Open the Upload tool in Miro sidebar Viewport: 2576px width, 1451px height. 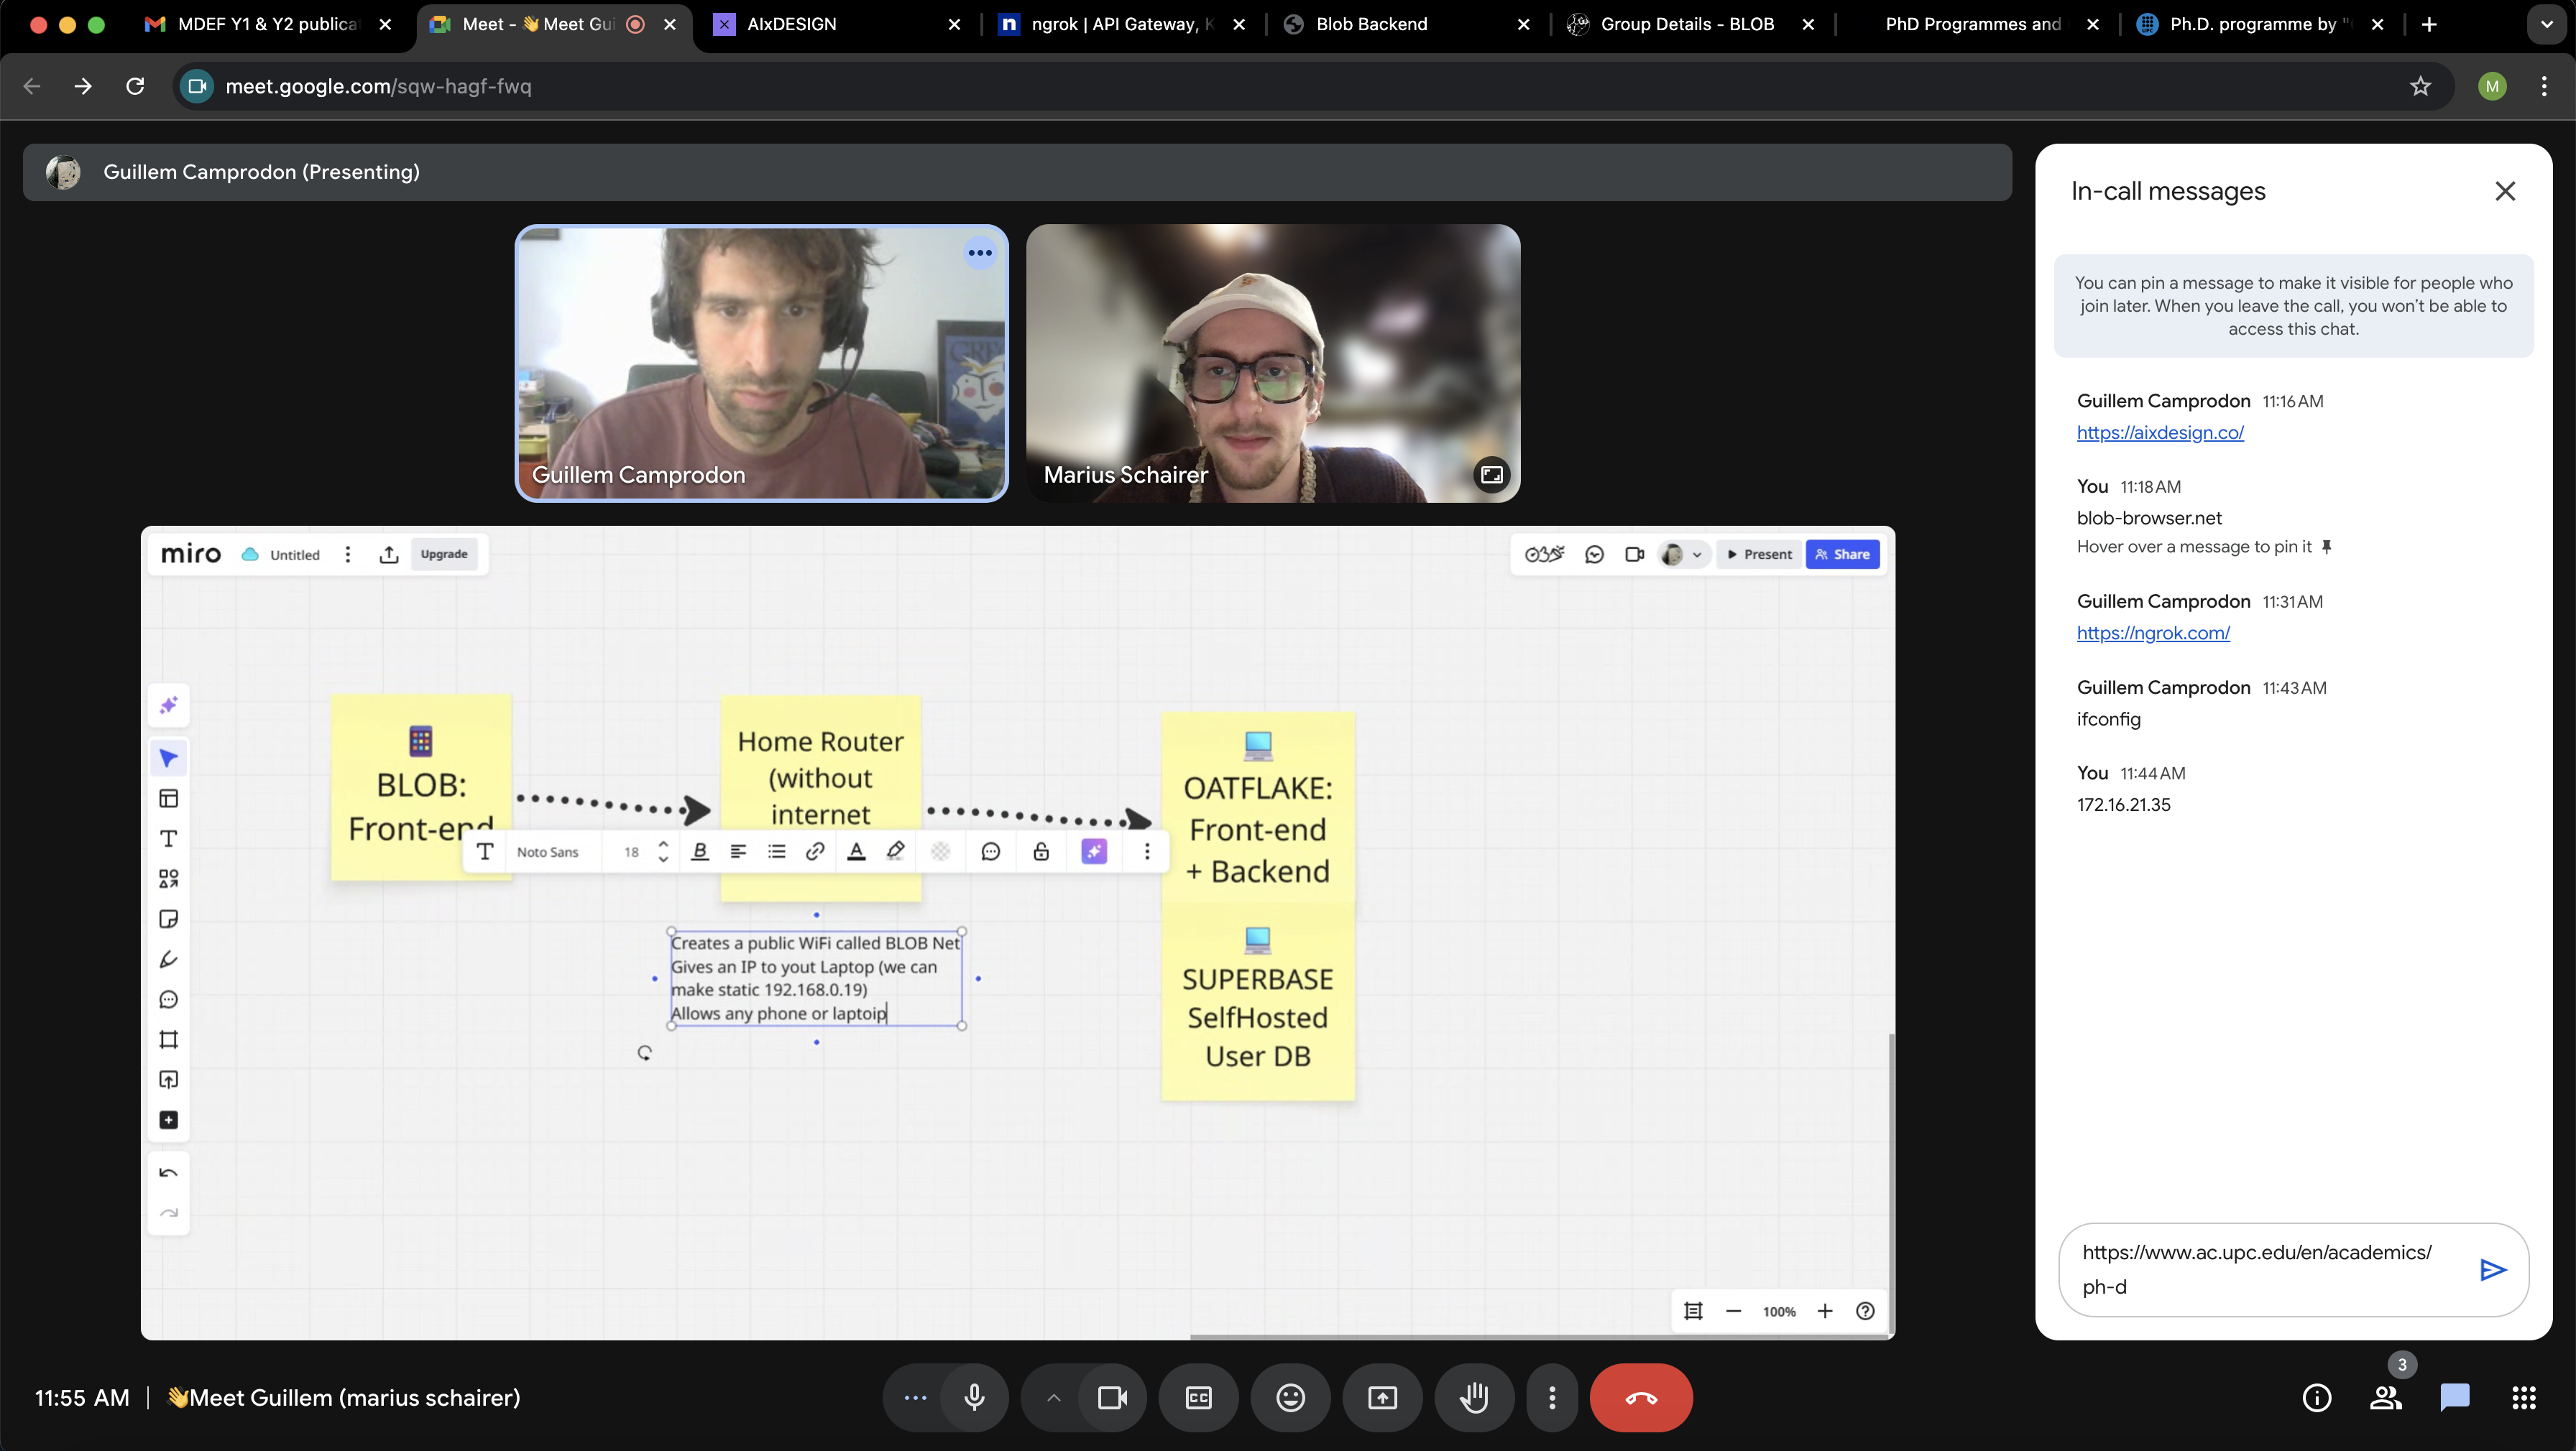168,1079
